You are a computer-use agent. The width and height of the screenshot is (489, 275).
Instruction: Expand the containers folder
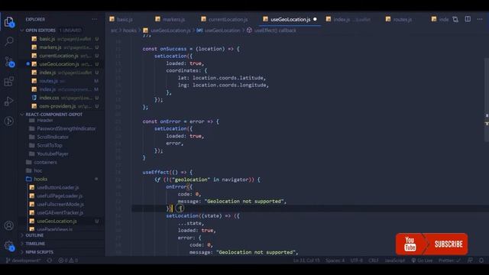[x=45, y=162]
